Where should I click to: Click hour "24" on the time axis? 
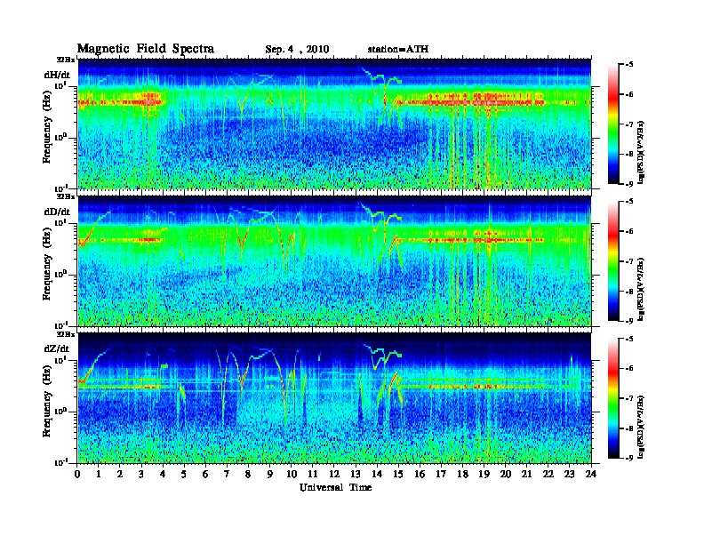tap(591, 475)
